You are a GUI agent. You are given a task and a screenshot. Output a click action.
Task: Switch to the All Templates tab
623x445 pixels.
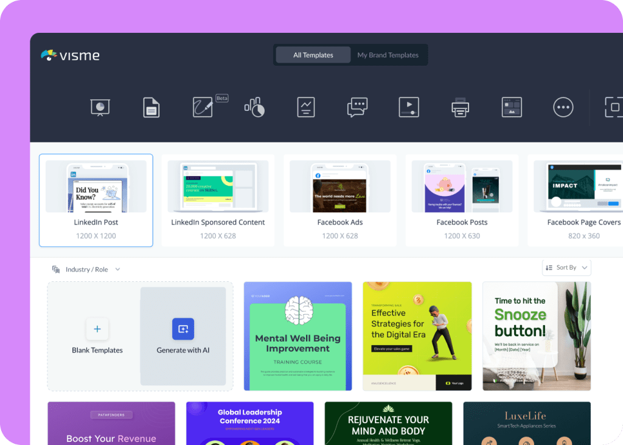(x=313, y=55)
